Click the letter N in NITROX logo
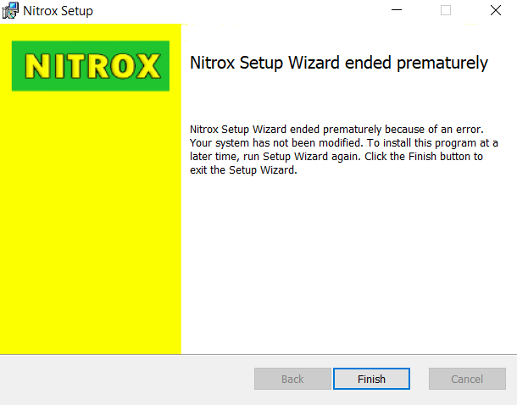The height and width of the screenshot is (405, 517). click(38, 66)
